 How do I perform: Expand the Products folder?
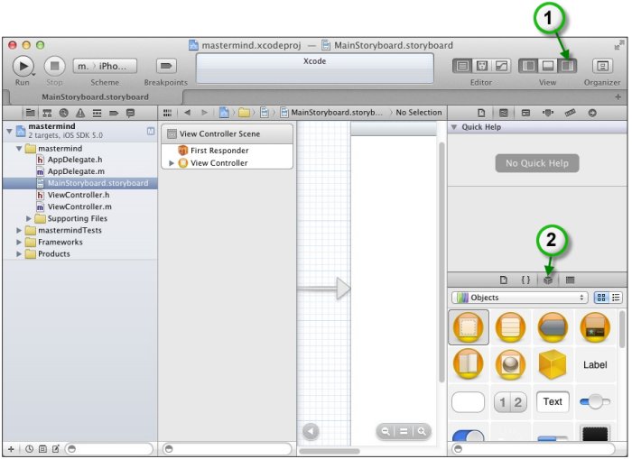[19, 254]
